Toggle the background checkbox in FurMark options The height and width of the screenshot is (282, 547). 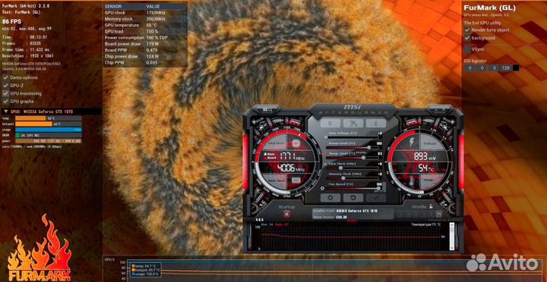[x=467, y=38]
